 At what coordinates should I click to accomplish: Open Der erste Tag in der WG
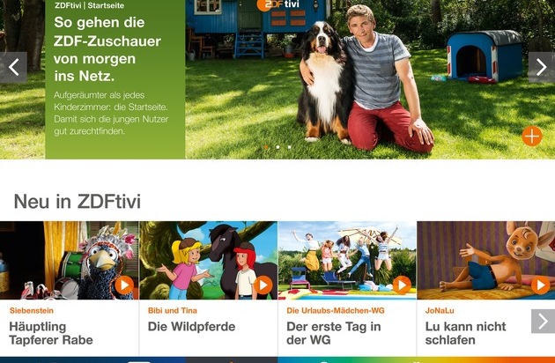coord(334,333)
